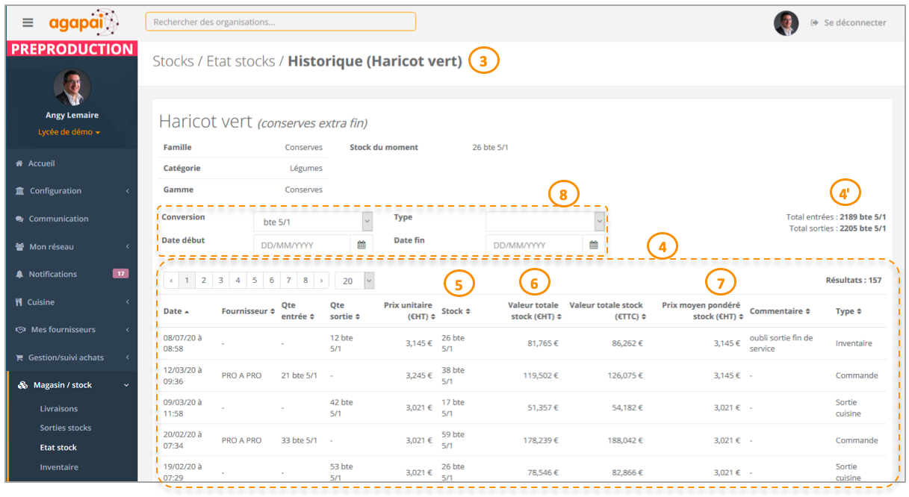Expand Configuration menu
The width and height of the screenshot is (909, 497).
click(72, 191)
